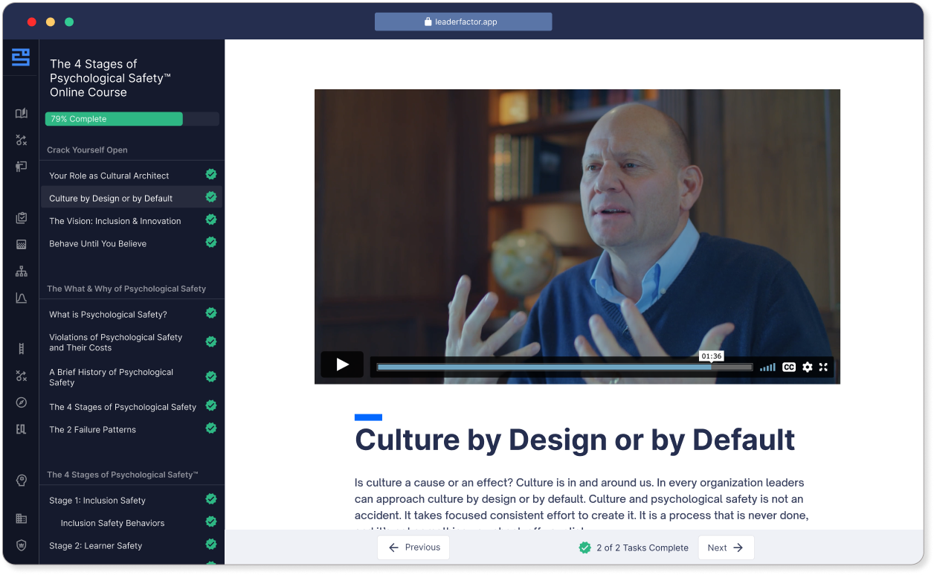Click the crown shield sidebar icon

(22, 545)
